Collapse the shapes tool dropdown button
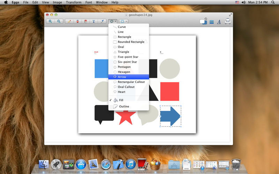This screenshot has width=279, height=174. [x=113, y=21]
